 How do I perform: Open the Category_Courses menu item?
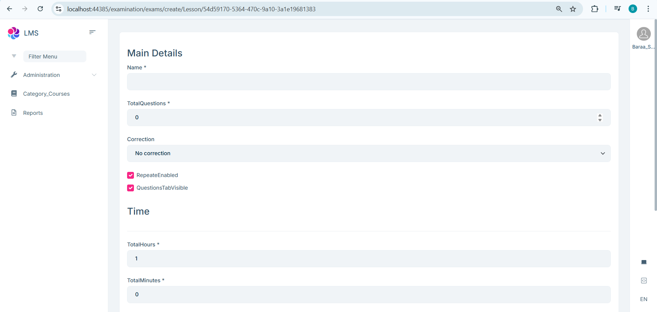[46, 94]
